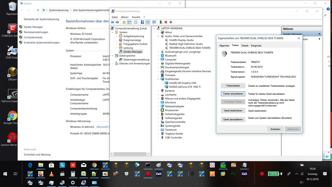The width and height of the screenshot is (332, 187).
Task: Expand the Netzwerkadapter device category
Action: click(x=158, y=106)
